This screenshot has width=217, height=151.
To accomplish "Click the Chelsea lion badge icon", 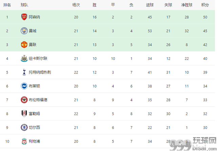I will pyautogui.click(x=24, y=128).
